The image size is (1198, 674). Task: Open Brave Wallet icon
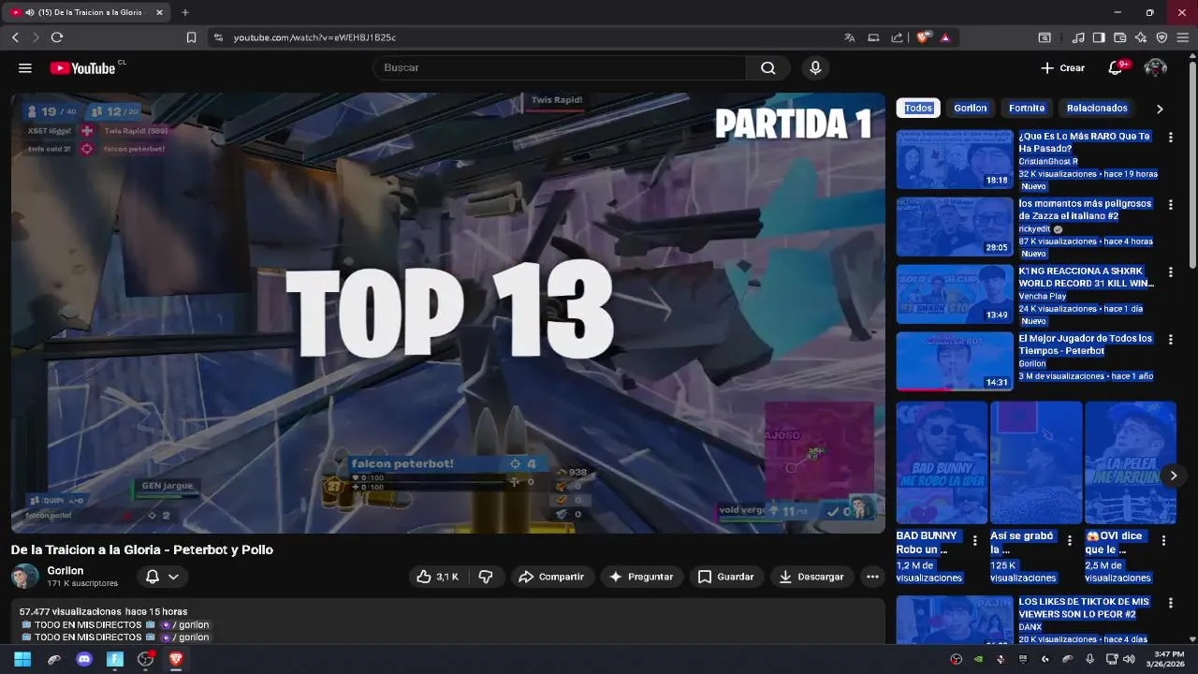pyautogui.click(x=1119, y=37)
